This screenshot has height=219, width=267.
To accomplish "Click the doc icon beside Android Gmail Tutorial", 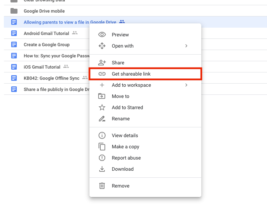I will [14, 33].
